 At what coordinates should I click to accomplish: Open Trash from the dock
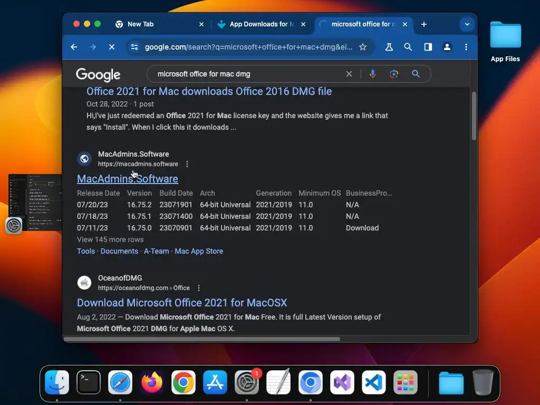(x=483, y=382)
